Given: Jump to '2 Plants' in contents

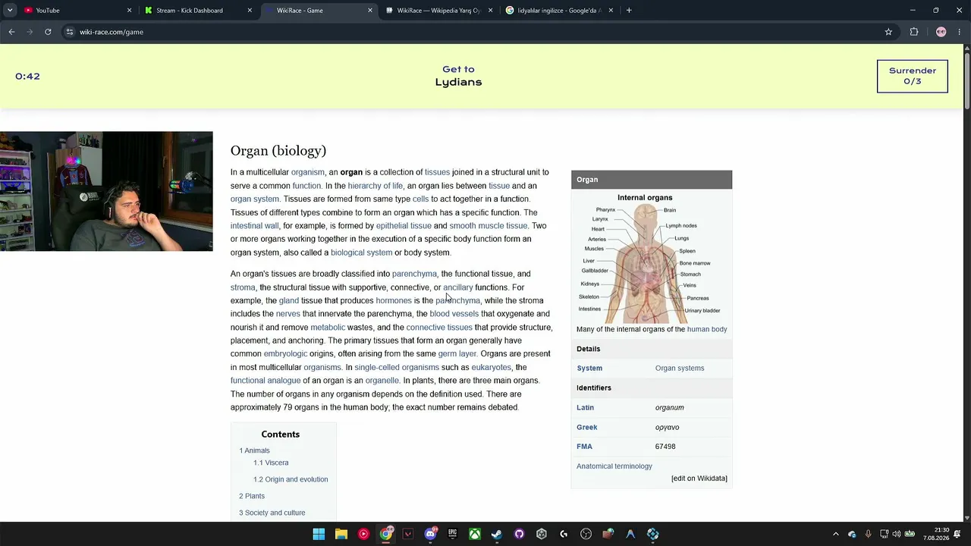Looking at the screenshot, I should 252,496.
